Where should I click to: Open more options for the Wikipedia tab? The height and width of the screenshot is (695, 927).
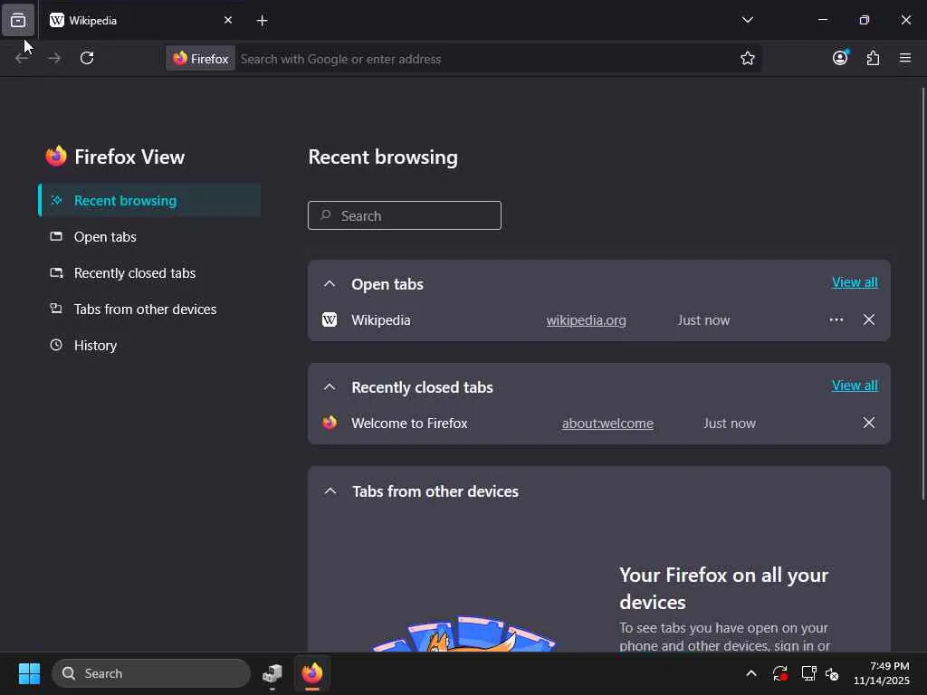(x=836, y=319)
